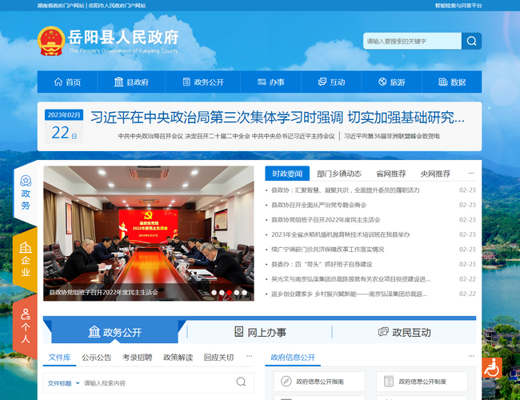This screenshot has width=520, height=400.
Task: Open news 2023年全省水稻机插机抛育秧技术培训班
Action: tap(341, 234)
